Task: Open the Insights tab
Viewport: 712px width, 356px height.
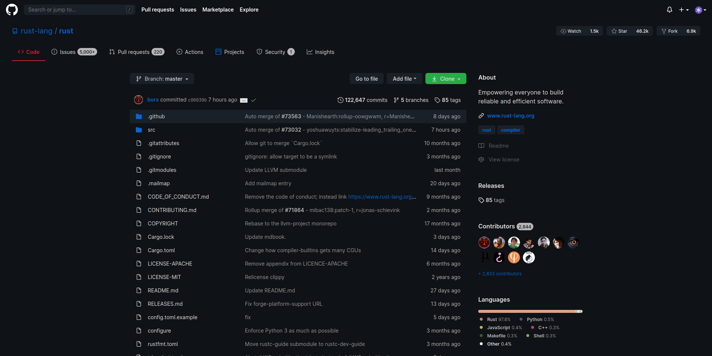Action: (x=320, y=52)
